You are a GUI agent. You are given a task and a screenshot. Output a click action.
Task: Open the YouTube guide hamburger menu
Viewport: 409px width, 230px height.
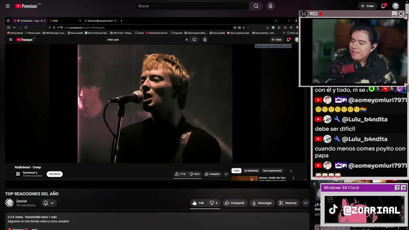8,6
